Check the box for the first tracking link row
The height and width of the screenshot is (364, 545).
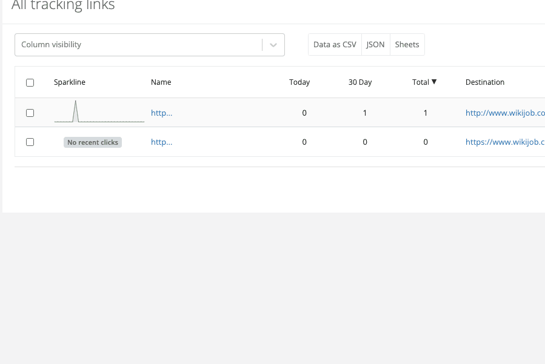[30, 113]
